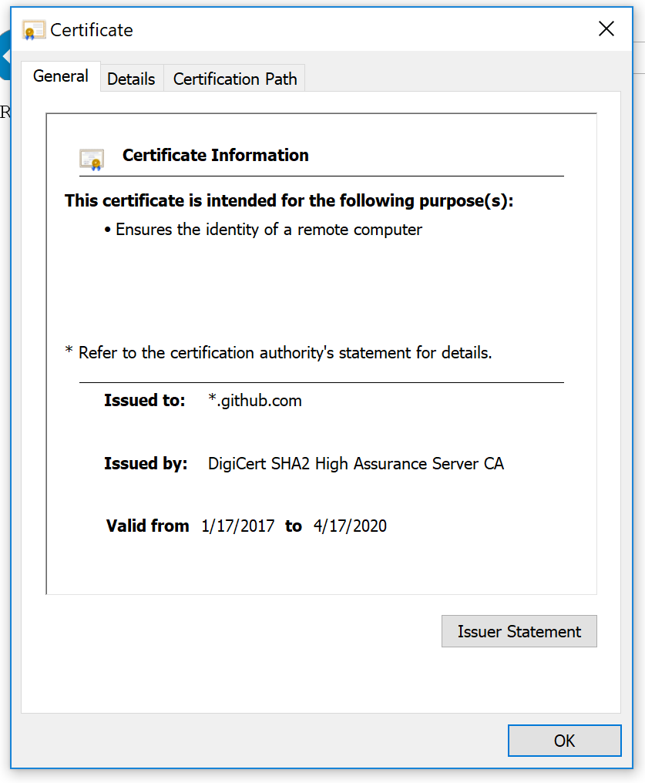Viewport: 645px width, 783px height.
Task: Click the Issued to label
Action: point(144,400)
